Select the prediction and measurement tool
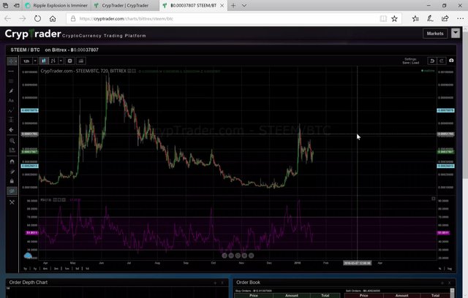This screenshot has width=468, height=298. coord(12,120)
